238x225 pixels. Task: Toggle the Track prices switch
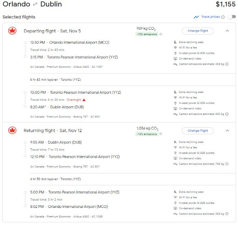coord(232,17)
